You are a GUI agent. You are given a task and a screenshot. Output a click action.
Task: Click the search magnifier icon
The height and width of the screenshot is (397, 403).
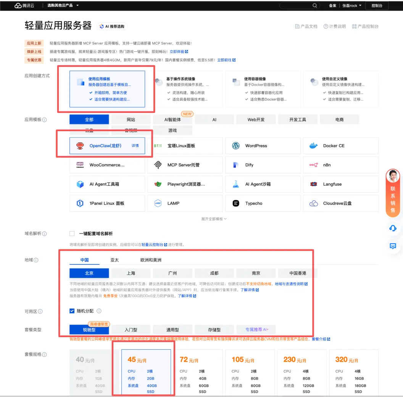point(314,5)
